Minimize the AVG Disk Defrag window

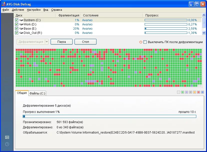[191, 4]
